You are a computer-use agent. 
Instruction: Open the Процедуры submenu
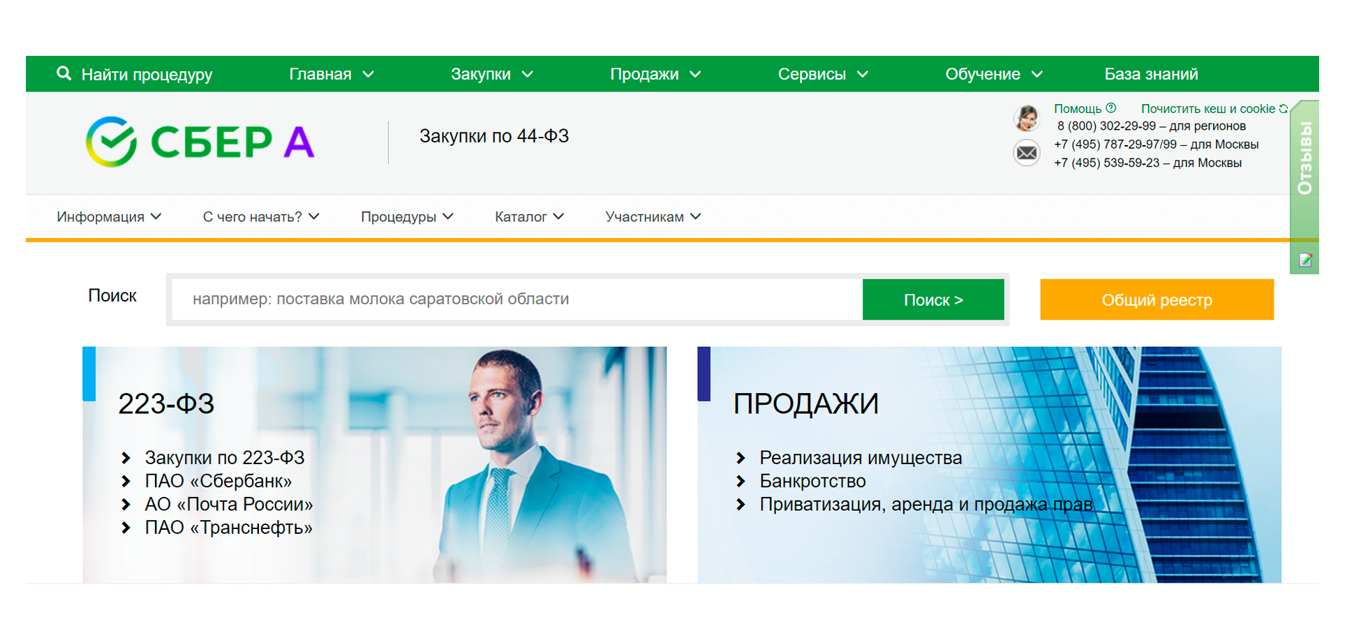(x=407, y=217)
